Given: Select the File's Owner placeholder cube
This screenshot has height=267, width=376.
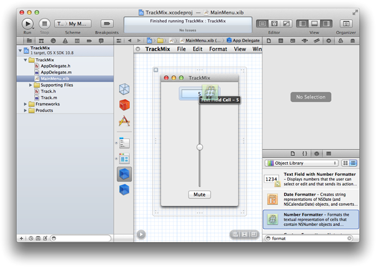Looking at the screenshot, I should click(124, 89).
